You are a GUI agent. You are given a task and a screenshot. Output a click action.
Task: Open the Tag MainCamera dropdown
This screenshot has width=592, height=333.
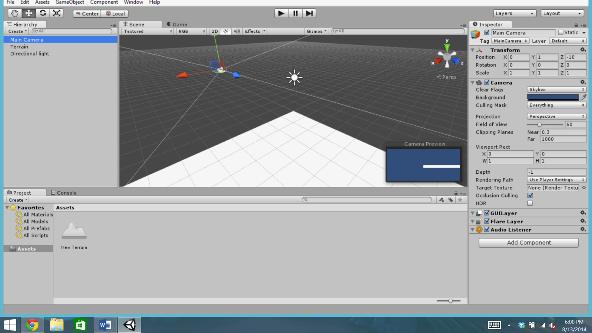point(510,41)
